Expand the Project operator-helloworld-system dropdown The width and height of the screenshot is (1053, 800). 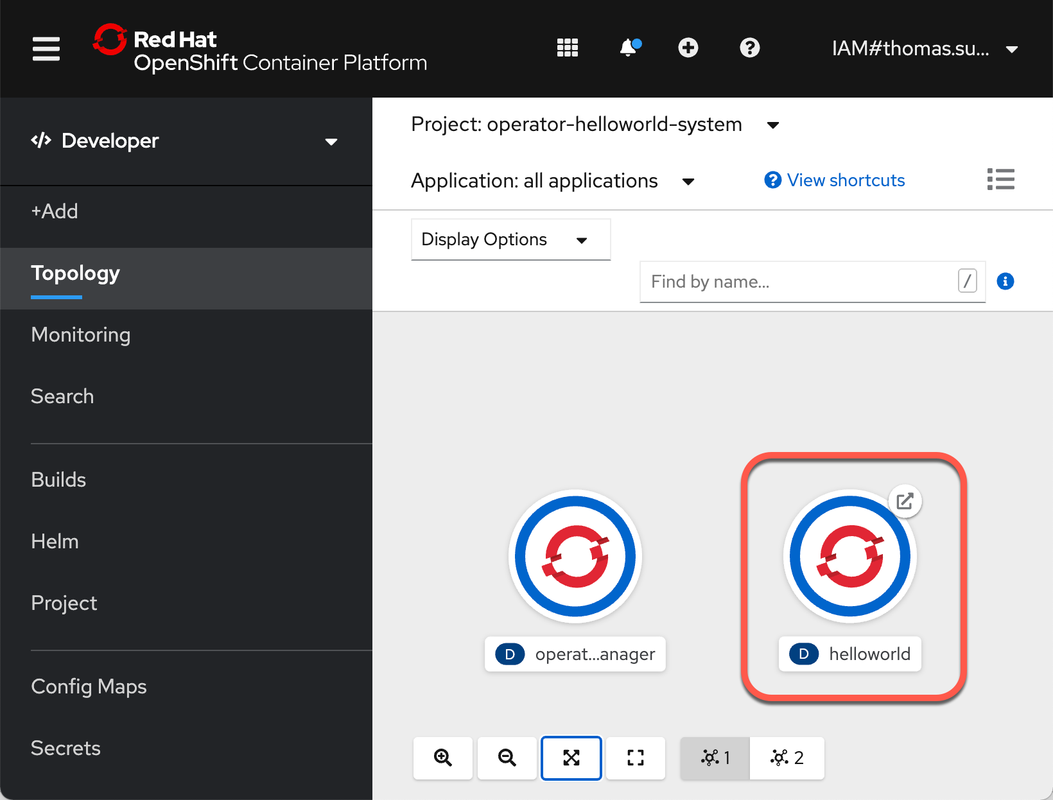[x=595, y=125]
